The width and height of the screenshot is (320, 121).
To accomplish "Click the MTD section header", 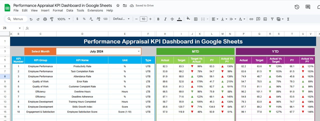I will click(x=195, y=52).
